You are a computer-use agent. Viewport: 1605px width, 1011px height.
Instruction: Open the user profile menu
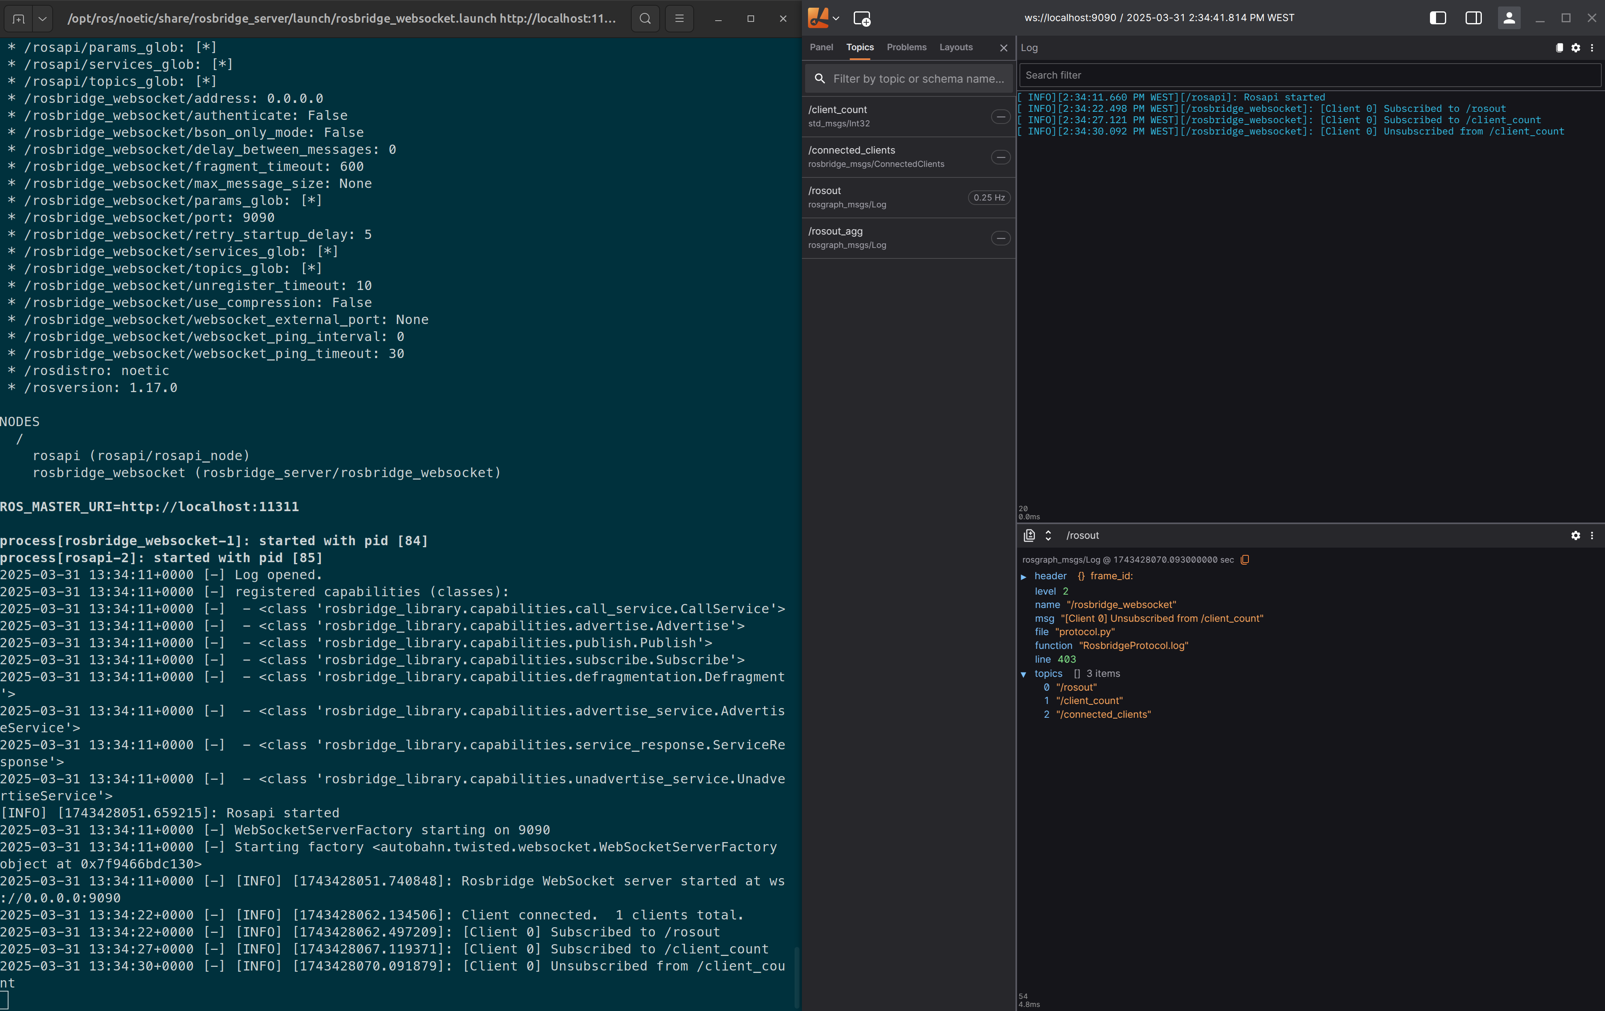(x=1509, y=18)
